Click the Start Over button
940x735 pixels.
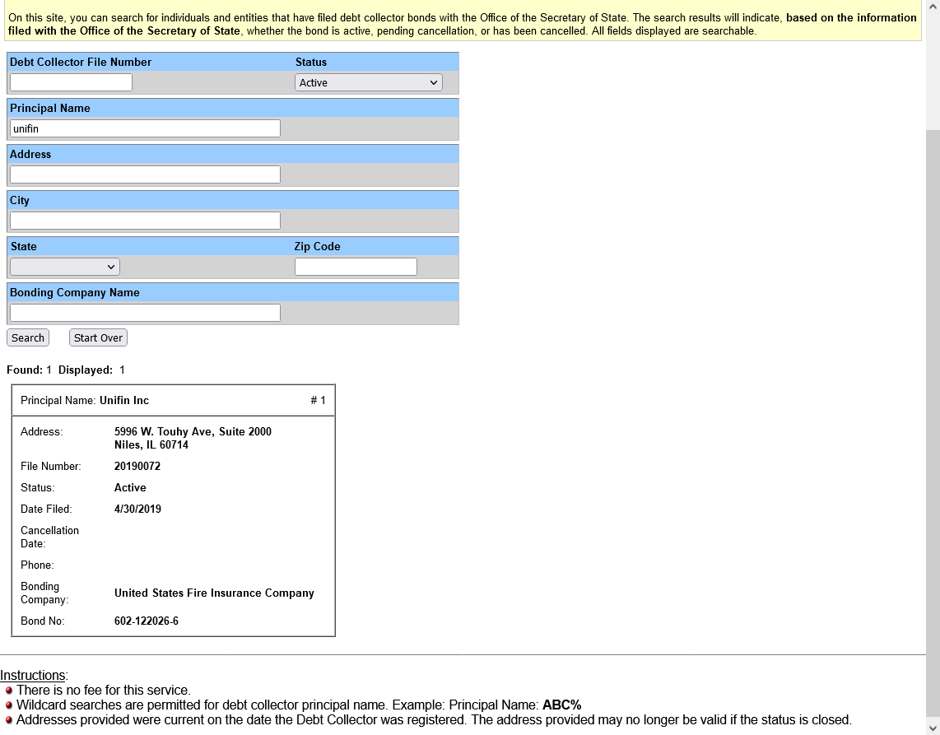(x=98, y=337)
